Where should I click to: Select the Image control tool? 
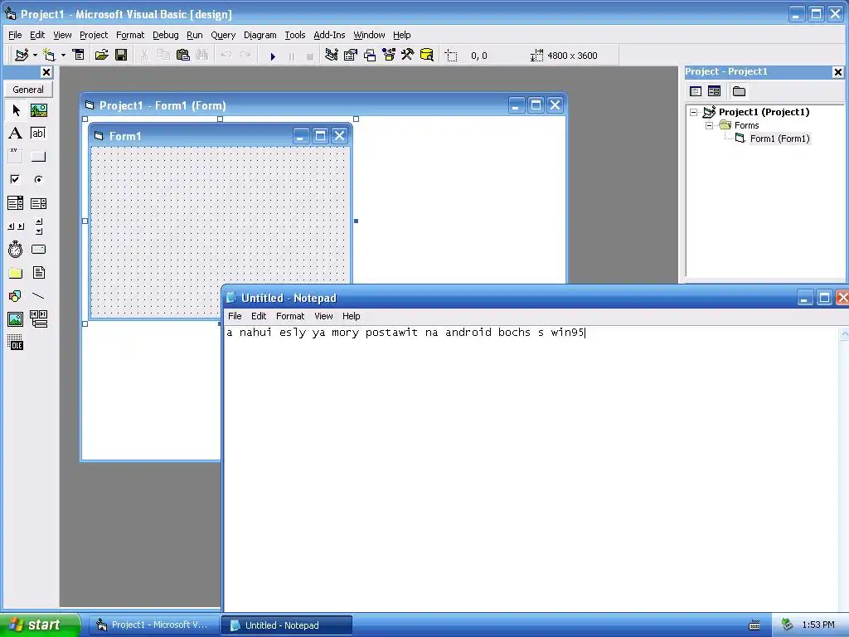pos(16,319)
